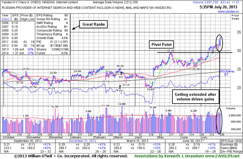
Task: Click the +1.61 price change
Action: pos(235,2)
